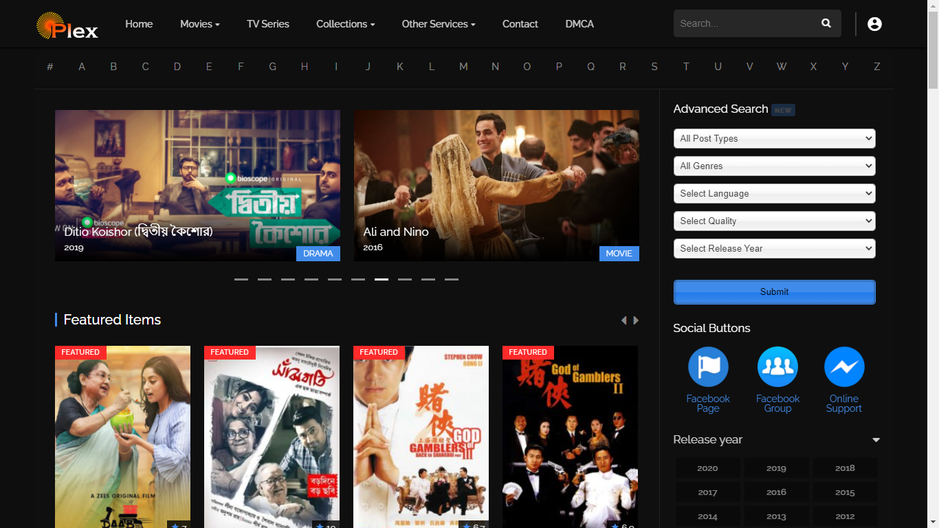This screenshot has width=939, height=528.
Task: Filter titles by letter S
Action: [654, 67]
